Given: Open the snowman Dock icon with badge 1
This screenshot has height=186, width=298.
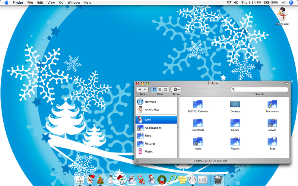Looking at the screenshot, I should click(90, 179).
